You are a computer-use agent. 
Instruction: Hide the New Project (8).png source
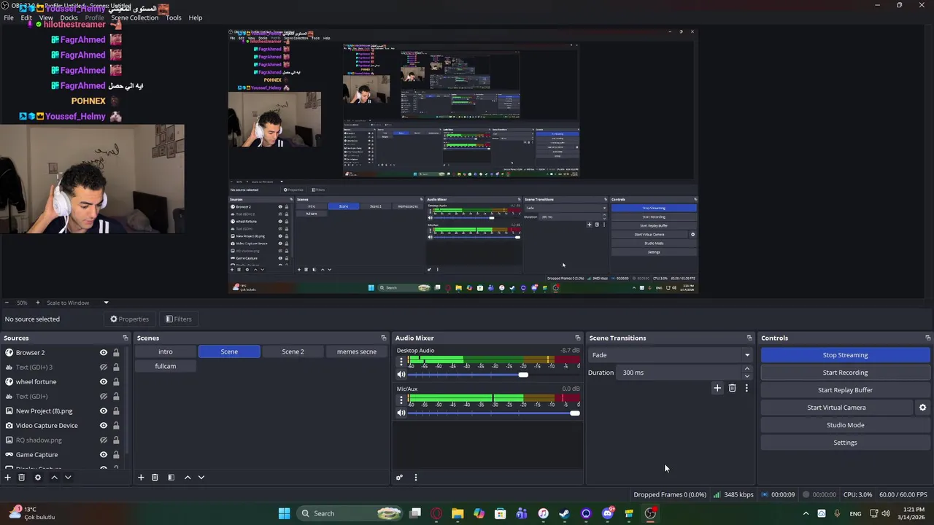(104, 411)
